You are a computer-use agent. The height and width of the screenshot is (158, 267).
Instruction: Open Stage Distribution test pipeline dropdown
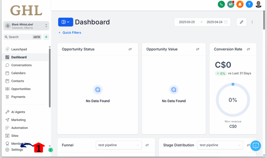point(220,145)
